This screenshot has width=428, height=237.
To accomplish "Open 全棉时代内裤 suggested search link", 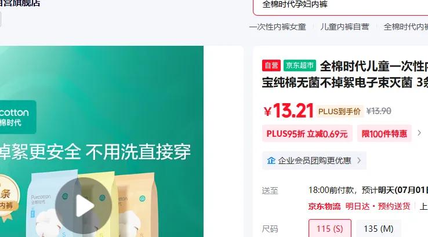I will [405, 27].
